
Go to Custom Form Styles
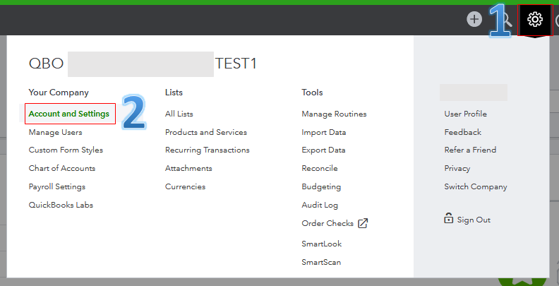tap(66, 150)
